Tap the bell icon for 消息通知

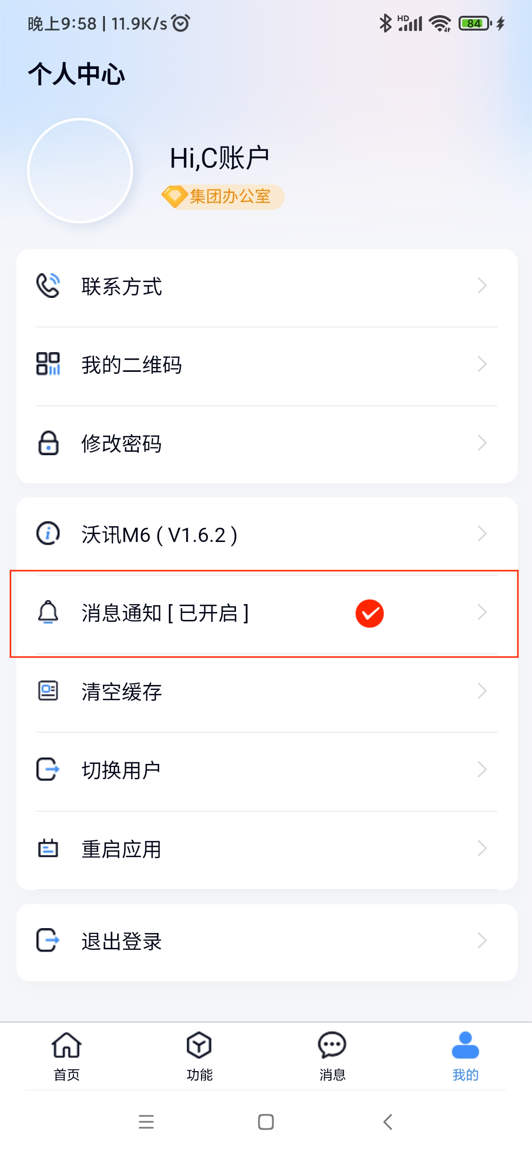(x=48, y=612)
